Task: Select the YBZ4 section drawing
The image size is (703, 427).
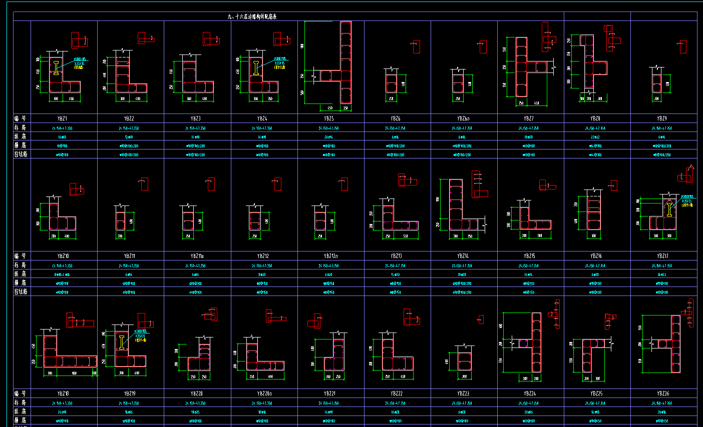Action: click(263, 74)
